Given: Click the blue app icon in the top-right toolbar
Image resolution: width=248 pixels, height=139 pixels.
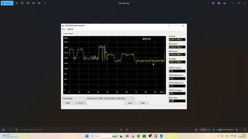Looking at the screenshot, I should (x=213, y=3).
